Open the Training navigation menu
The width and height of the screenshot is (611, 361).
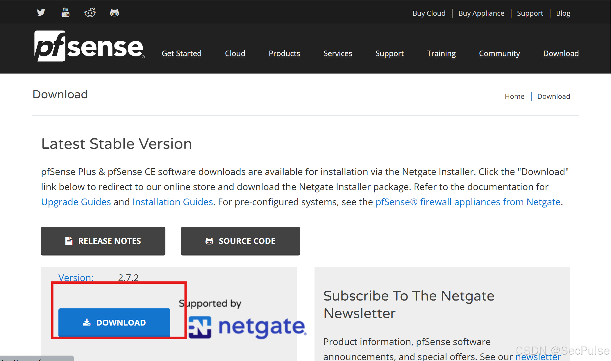pyautogui.click(x=441, y=53)
